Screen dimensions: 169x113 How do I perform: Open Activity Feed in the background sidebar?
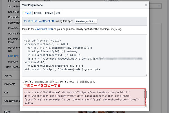14,34
